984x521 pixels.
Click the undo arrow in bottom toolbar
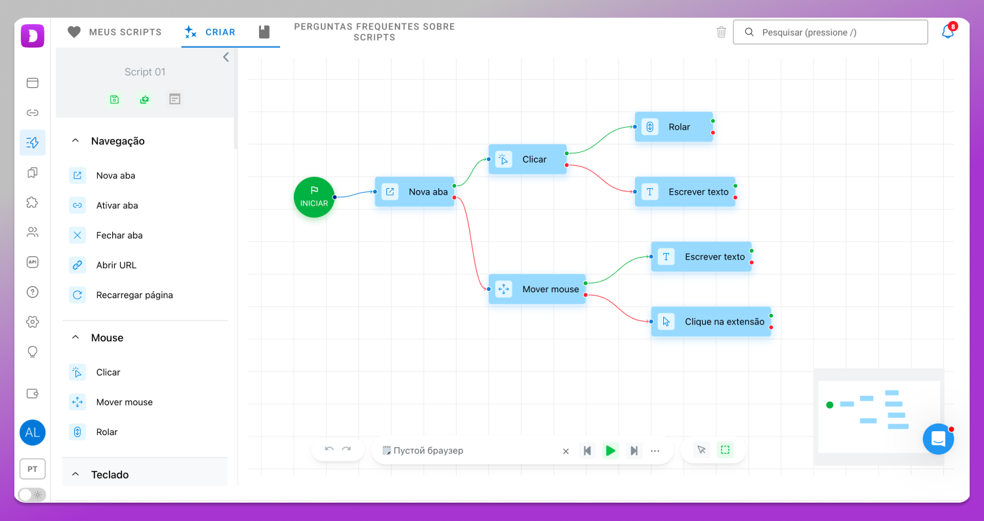point(329,450)
